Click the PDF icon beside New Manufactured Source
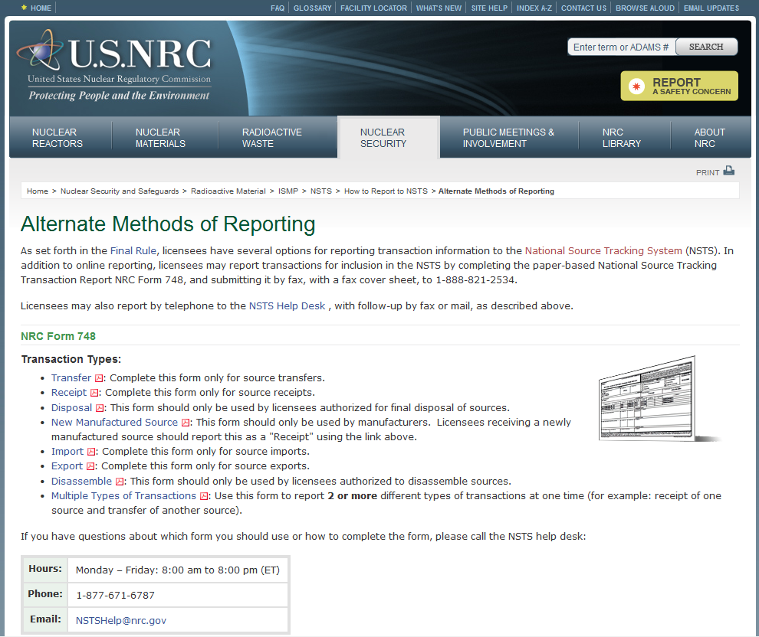 [x=186, y=423]
